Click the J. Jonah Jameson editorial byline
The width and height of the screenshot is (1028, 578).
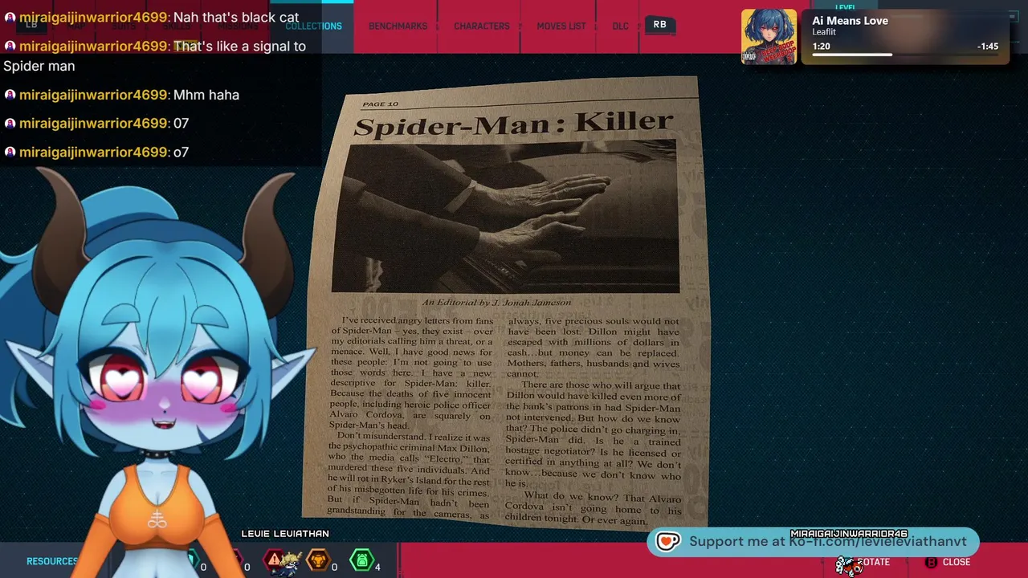(x=496, y=303)
